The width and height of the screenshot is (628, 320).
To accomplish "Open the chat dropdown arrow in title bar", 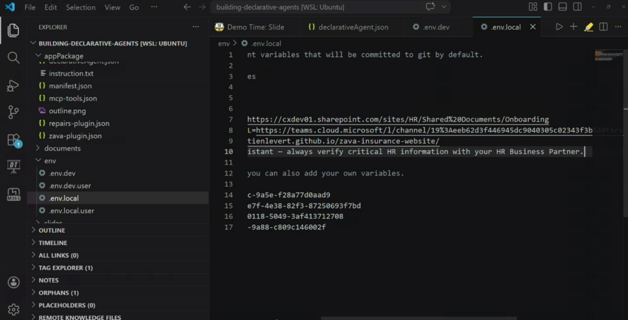I will [x=444, y=7].
